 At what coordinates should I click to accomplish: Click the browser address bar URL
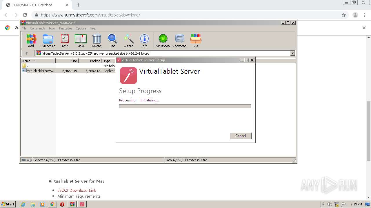point(90,15)
